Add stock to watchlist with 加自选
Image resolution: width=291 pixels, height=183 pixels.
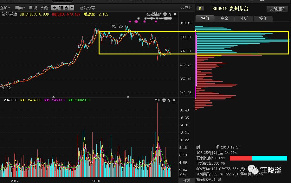tap(60, 8)
